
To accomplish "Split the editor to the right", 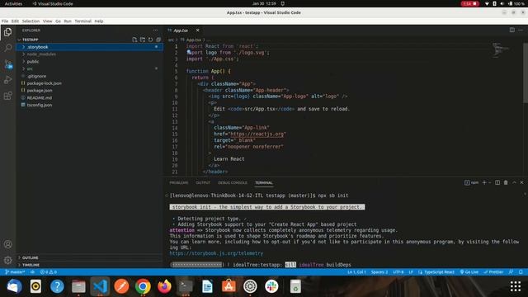I will pos(511,30).
